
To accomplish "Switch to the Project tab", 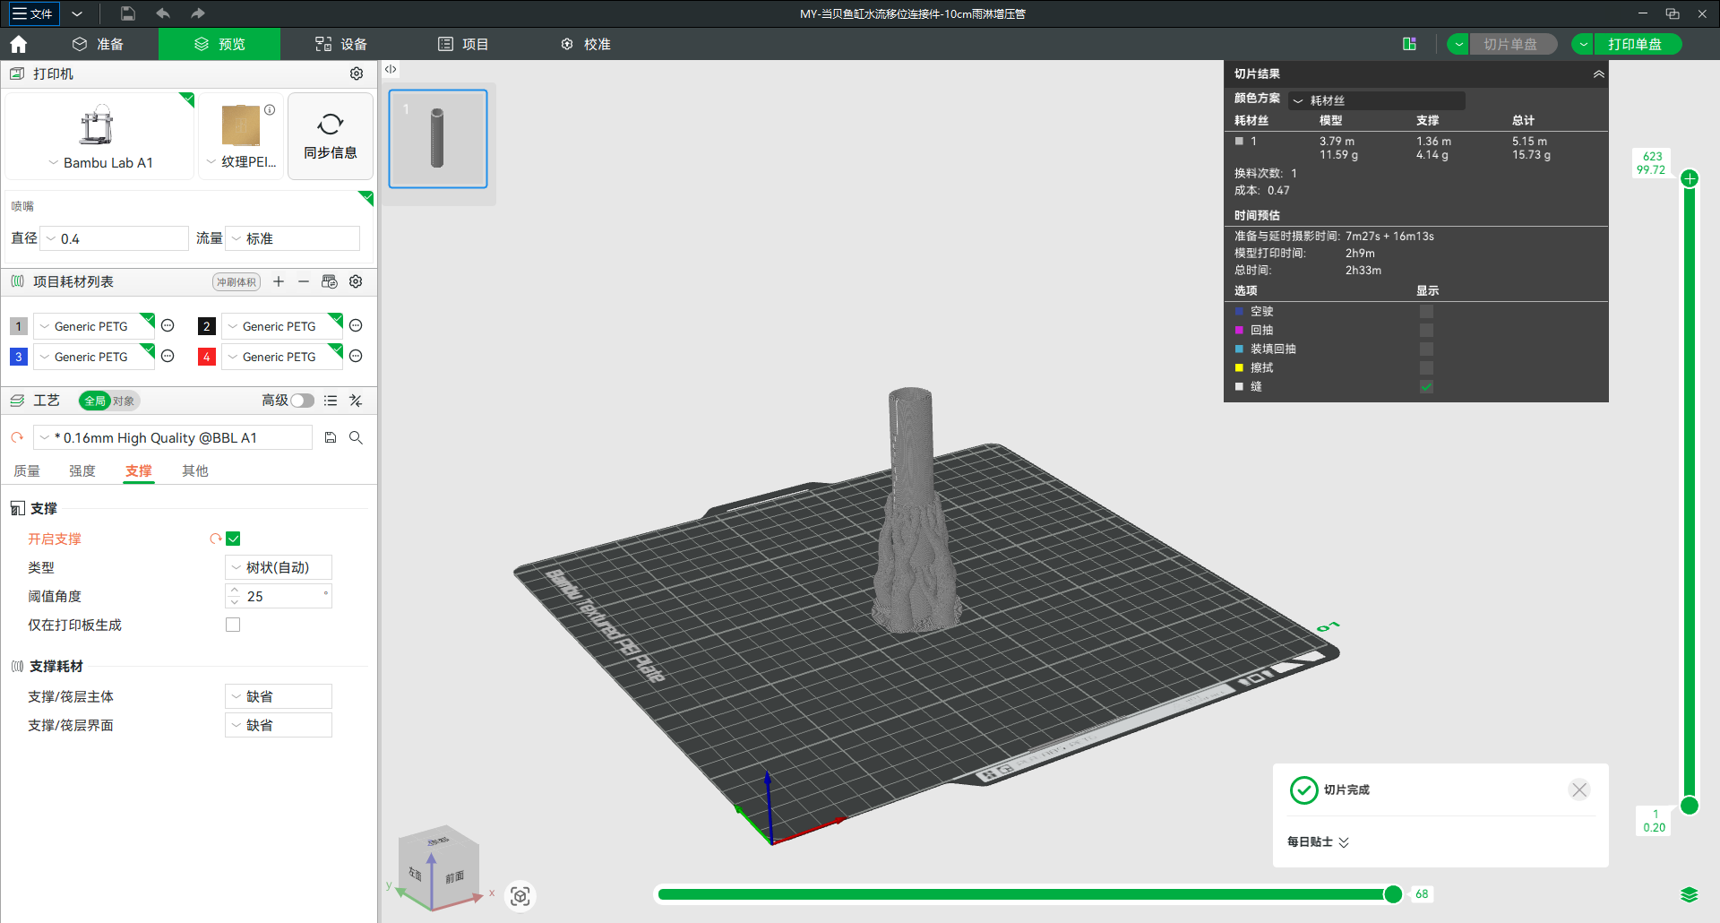I will point(463,44).
